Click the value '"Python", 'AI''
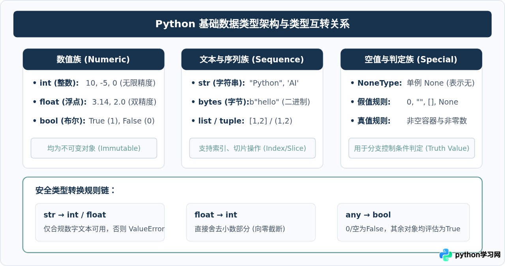Screen dimensions: 505x266 click(274, 83)
